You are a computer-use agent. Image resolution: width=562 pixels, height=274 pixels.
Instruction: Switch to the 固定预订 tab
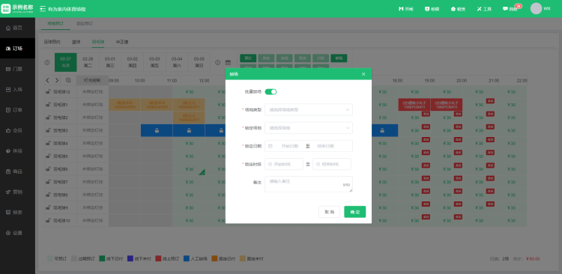[x=85, y=24]
